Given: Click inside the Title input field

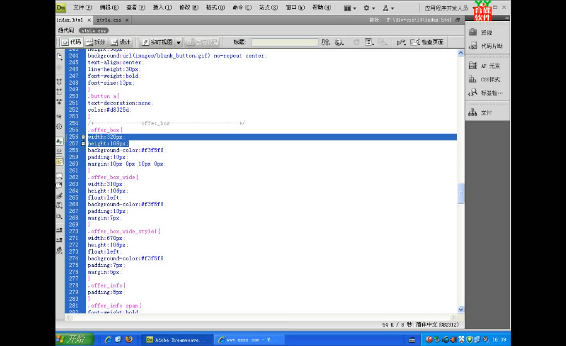Looking at the screenshot, I should (285, 42).
